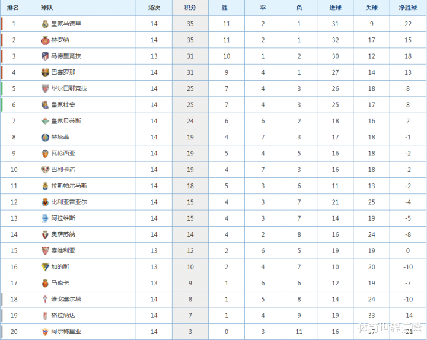The image size is (427, 340).
Task: Click the 比利亚雷亚尔 yellow badge icon
Action: [45, 202]
